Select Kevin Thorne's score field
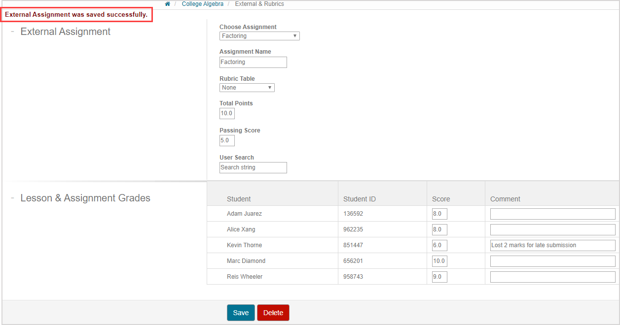Screen dimensions: 620x325 click(x=439, y=245)
